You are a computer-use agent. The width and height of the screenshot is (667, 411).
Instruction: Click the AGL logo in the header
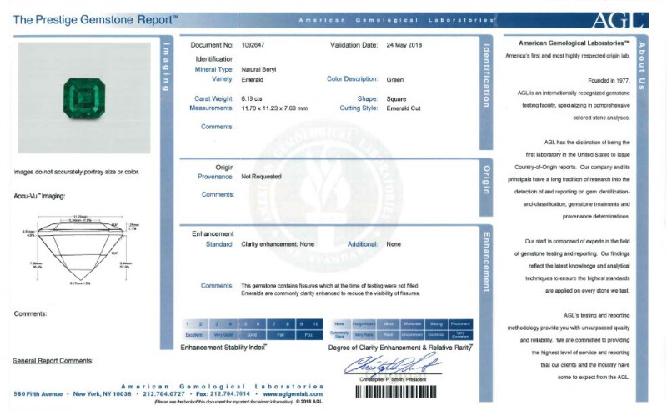[619, 20]
